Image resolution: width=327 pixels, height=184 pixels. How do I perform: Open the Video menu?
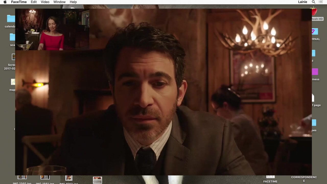tap(45, 2)
